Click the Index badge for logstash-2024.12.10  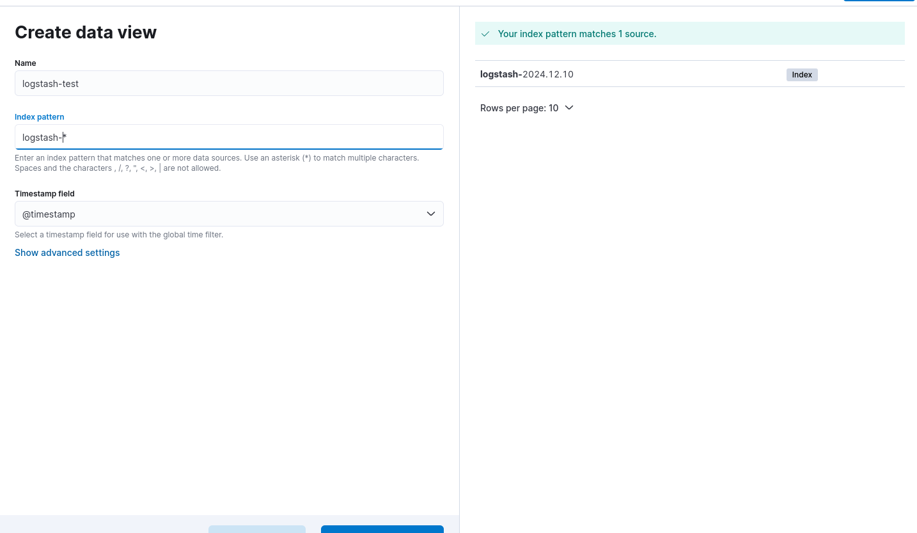point(801,75)
